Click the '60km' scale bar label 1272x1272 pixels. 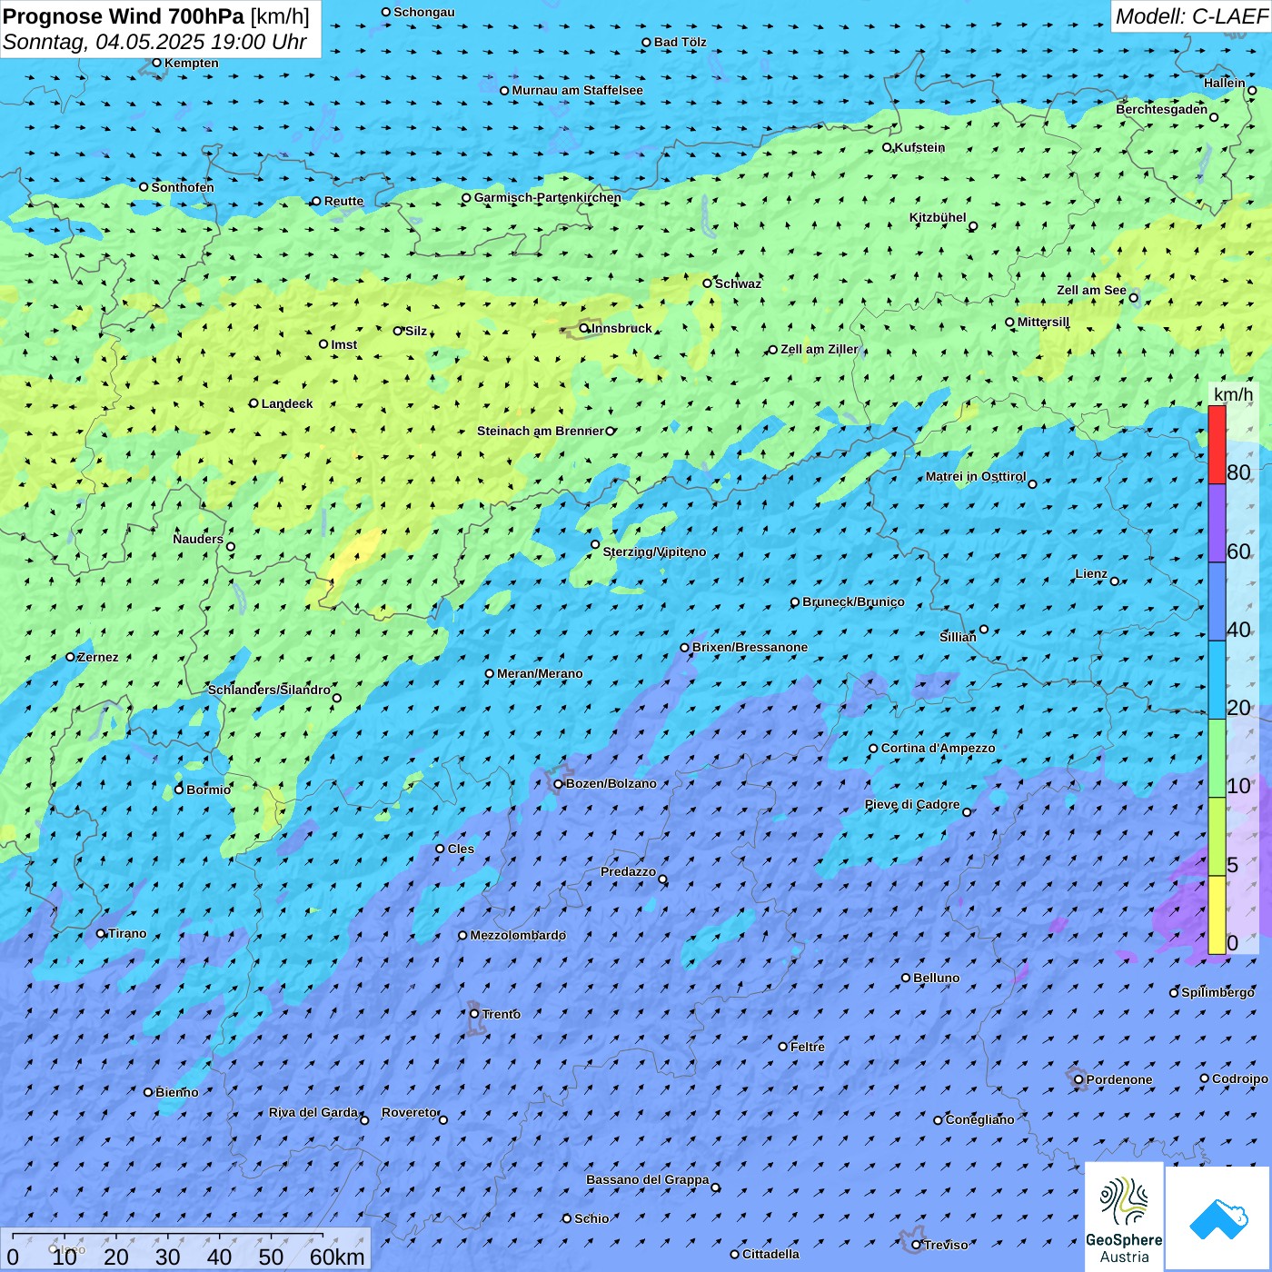pyautogui.click(x=337, y=1257)
